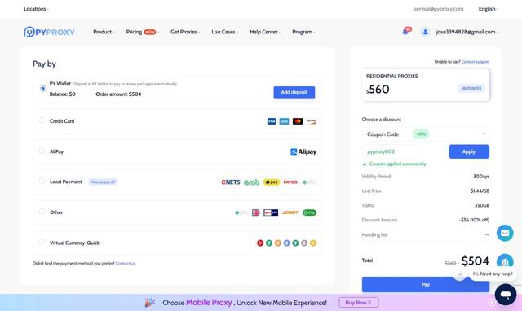Open the Coupon Code discount dropdown

coord(426,134)
